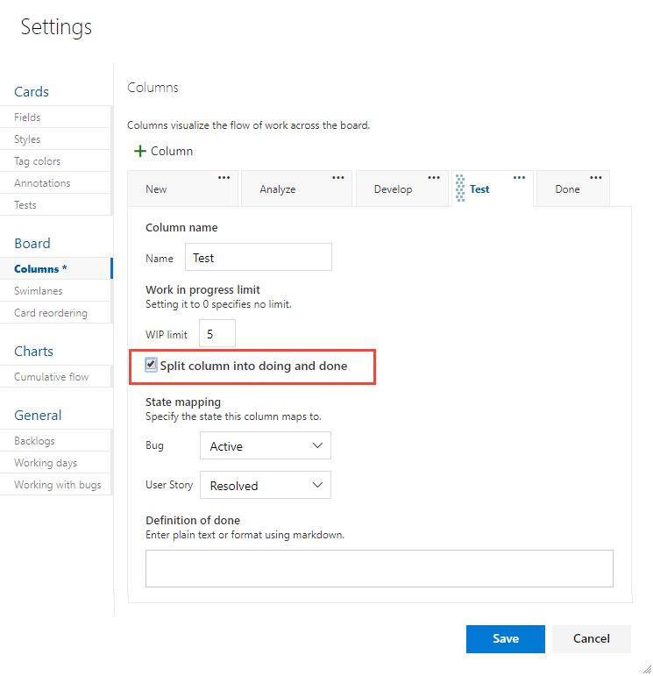The height and width of the screenshot is (676, 653).
Task: Open Card reordering settings
Action: [x=55, y=313]
